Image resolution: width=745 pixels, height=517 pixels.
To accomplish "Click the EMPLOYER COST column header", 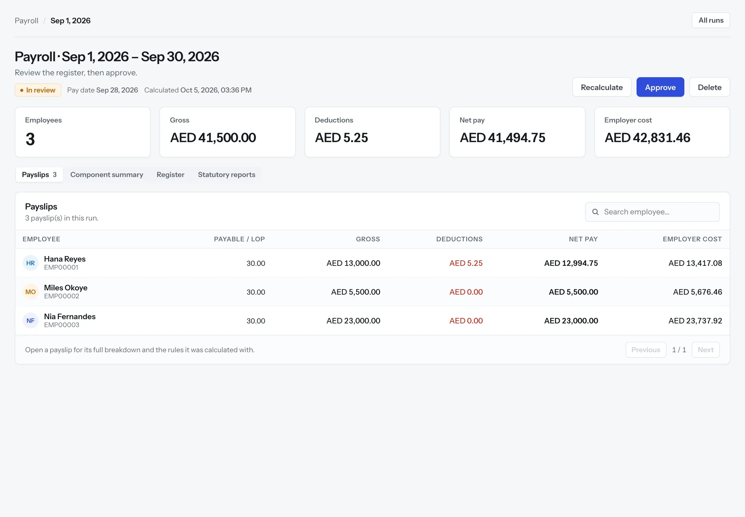I will coord(692,239).
